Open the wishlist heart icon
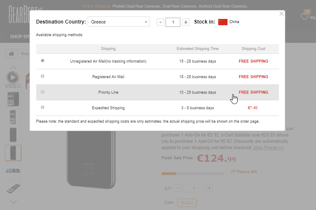The width and height of the screenshot is (316, 210). tap(304, 17)
